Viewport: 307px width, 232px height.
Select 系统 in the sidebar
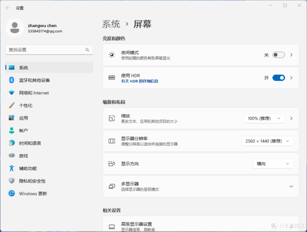point(49,68)
